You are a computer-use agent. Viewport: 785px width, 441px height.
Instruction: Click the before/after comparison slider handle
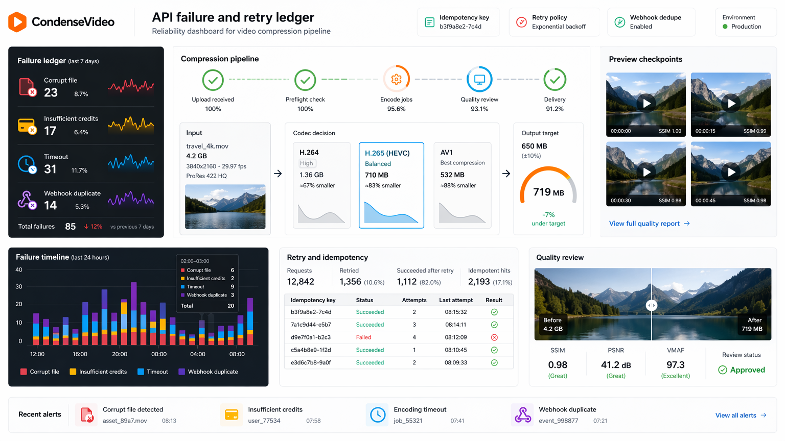coord(651,305)
